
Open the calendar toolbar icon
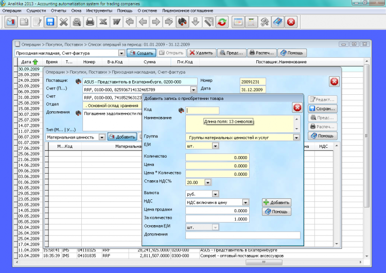click(238, 22)
